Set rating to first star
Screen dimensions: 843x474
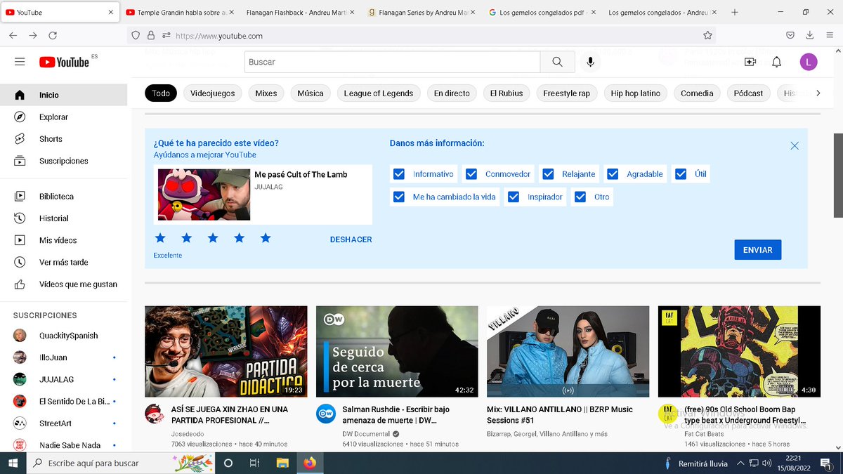[160, 238]
